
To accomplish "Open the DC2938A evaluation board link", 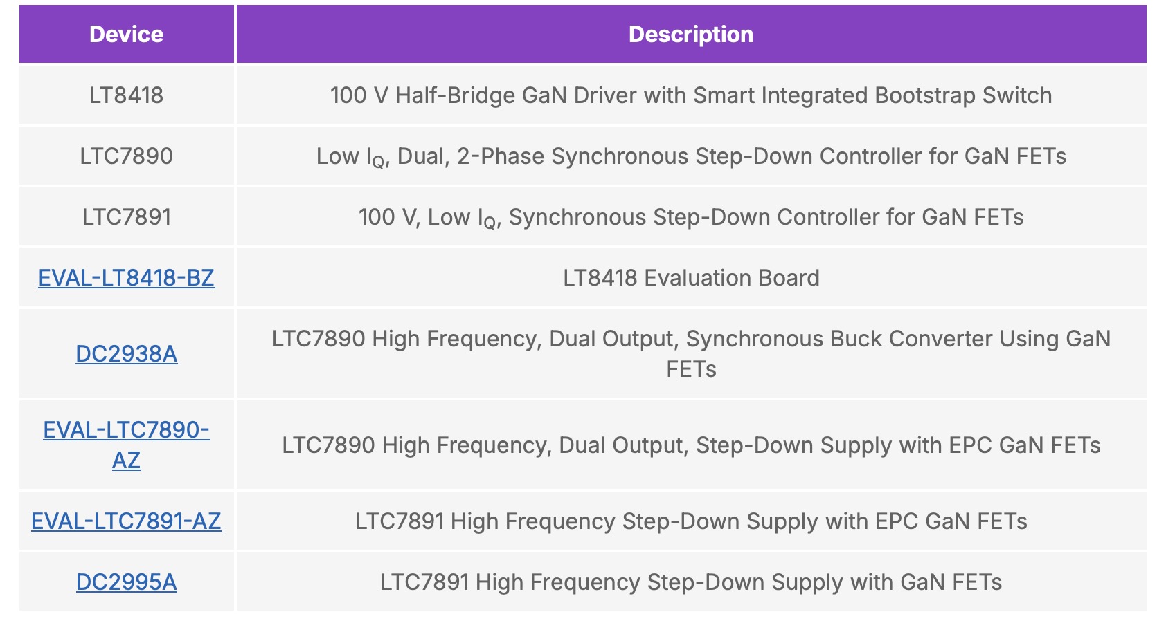I will point(126,354).
